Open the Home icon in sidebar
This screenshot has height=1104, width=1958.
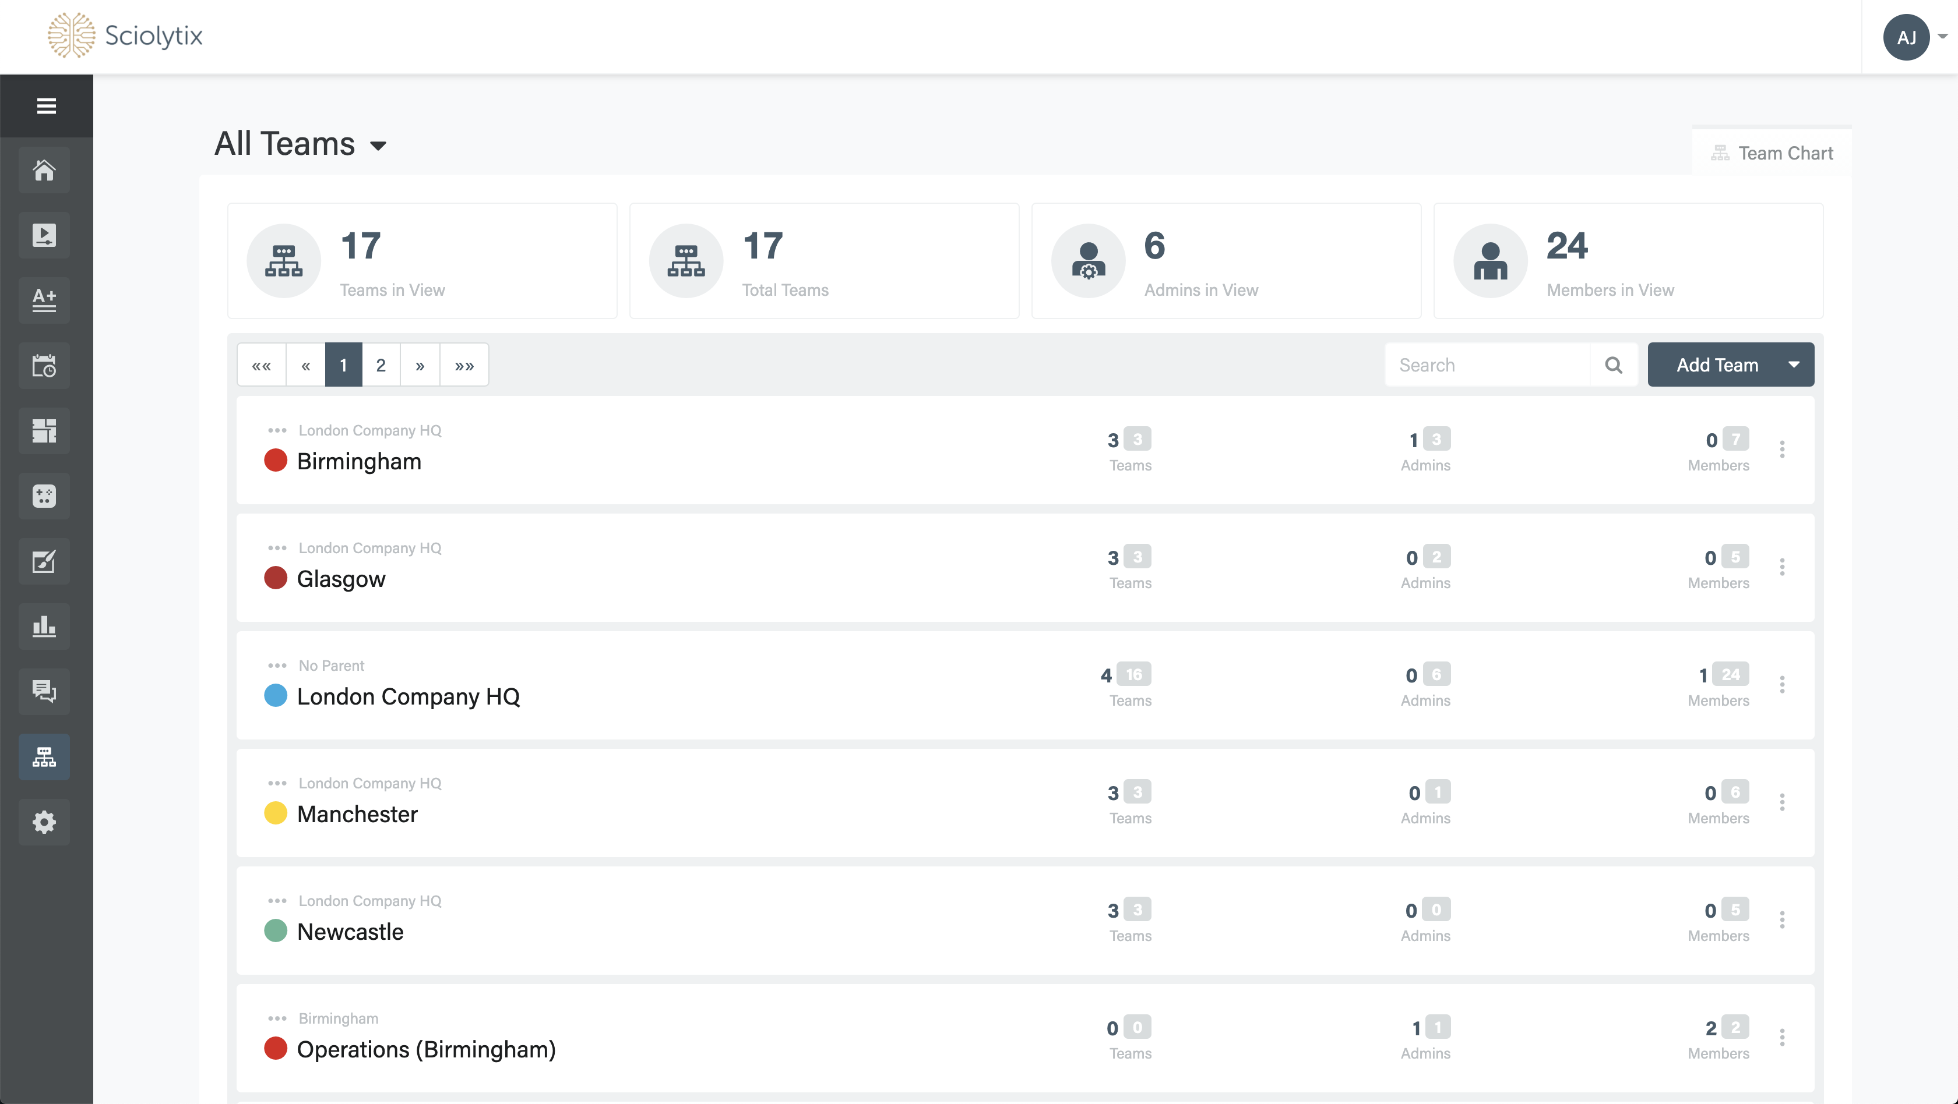point(44,170)
